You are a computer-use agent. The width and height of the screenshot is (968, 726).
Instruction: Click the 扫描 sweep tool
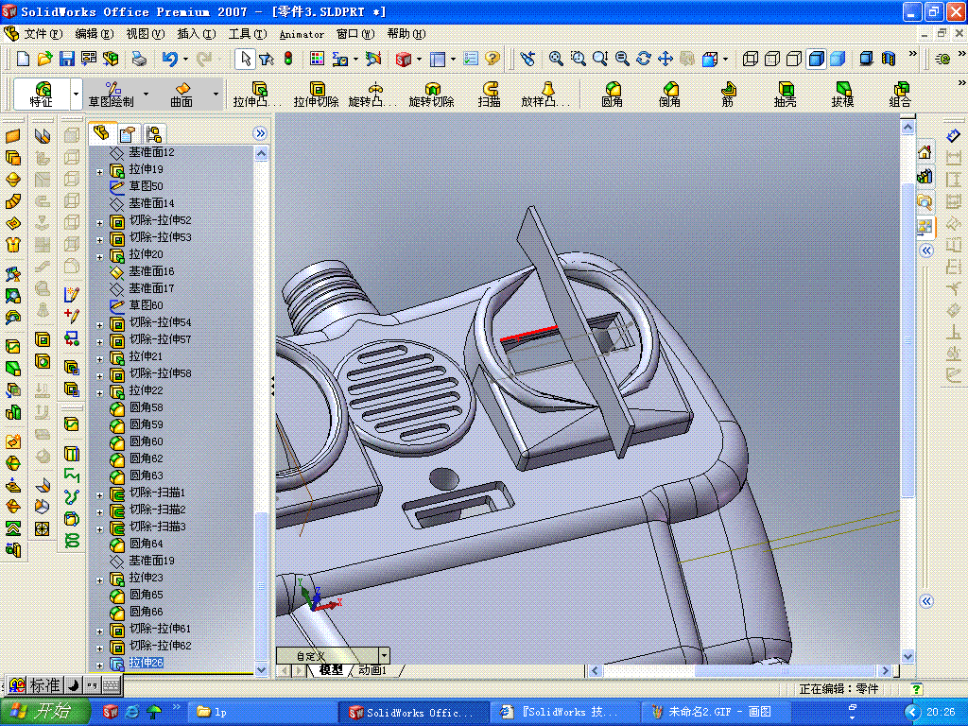(x=489, y=95)
